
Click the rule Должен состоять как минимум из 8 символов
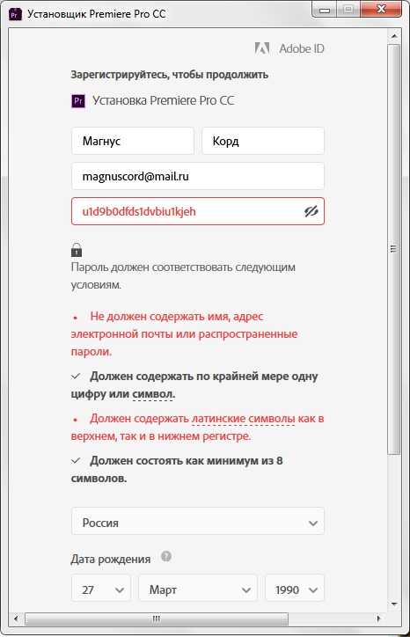tap(179, 469)
